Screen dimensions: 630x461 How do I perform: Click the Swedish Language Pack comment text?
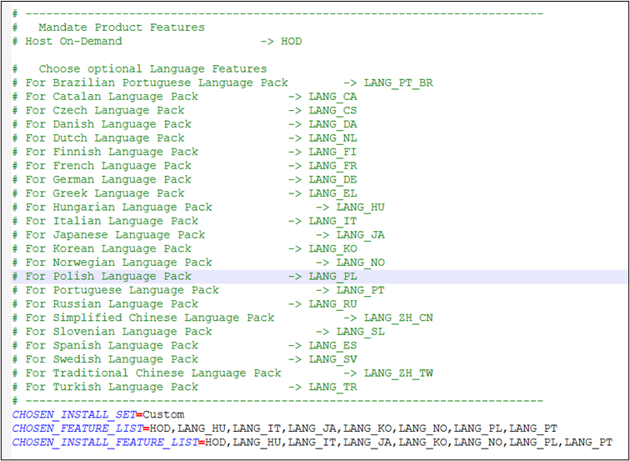(x=112, y=359)
